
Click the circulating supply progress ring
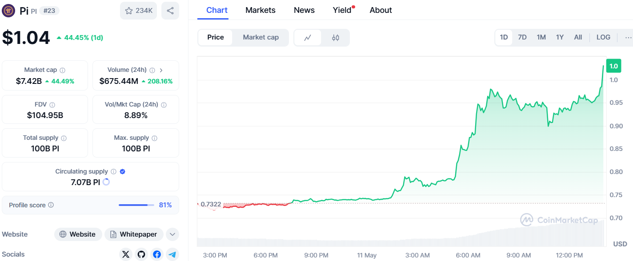pos(106,182)
